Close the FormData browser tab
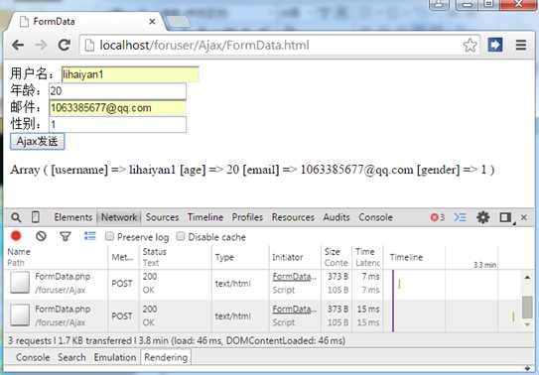The width and height of the screenshot is (539, 375). tap(152, 21)
